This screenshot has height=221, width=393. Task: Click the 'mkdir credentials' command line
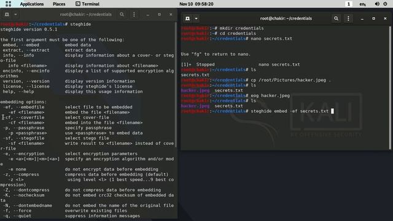[241, 28]
